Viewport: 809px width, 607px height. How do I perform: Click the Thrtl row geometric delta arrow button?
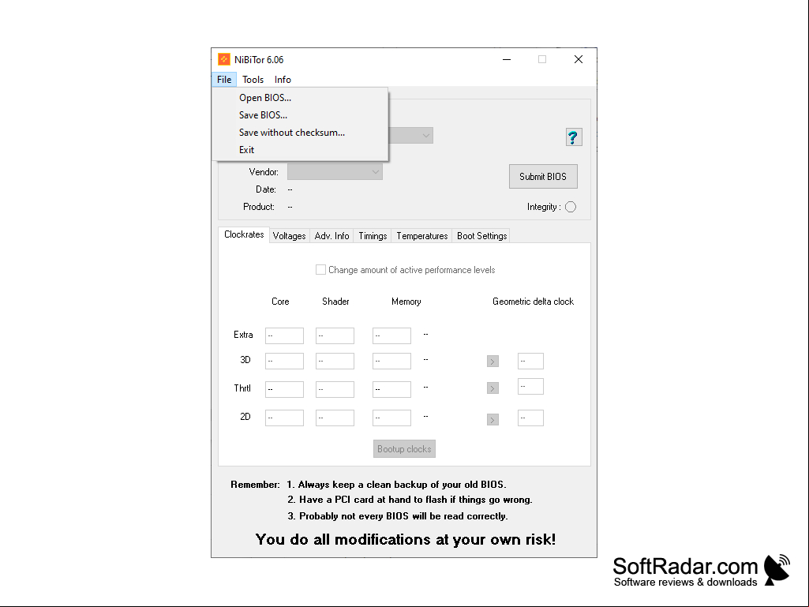[493, 388]
